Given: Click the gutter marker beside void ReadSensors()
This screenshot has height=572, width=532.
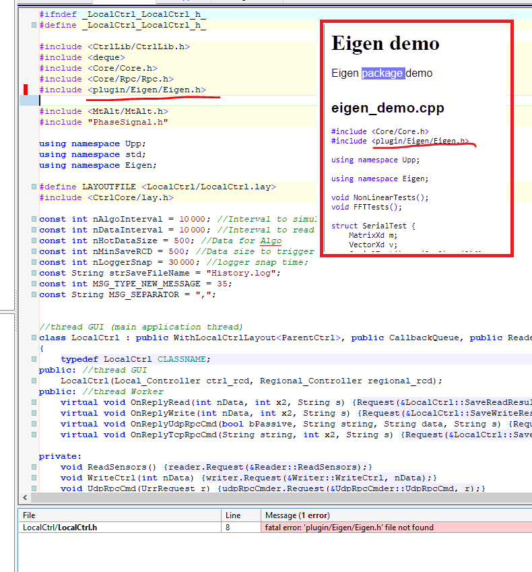Looking at the screenshot, I should point(34,467).
